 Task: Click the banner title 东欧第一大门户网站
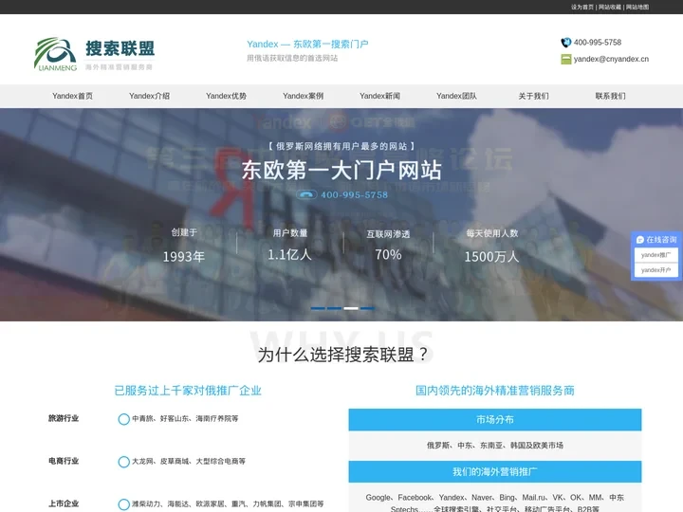[x=341, y=171]
